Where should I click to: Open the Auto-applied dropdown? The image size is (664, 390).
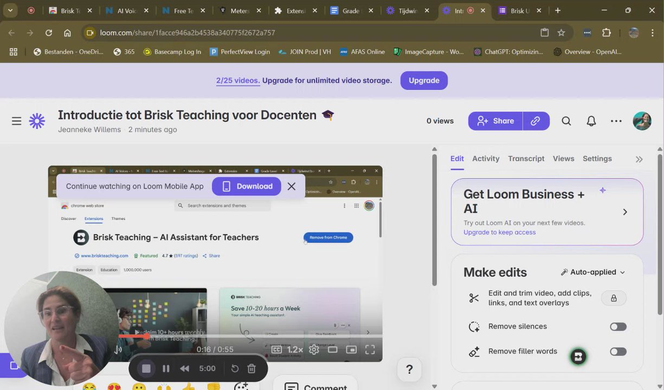pos(593,272)
